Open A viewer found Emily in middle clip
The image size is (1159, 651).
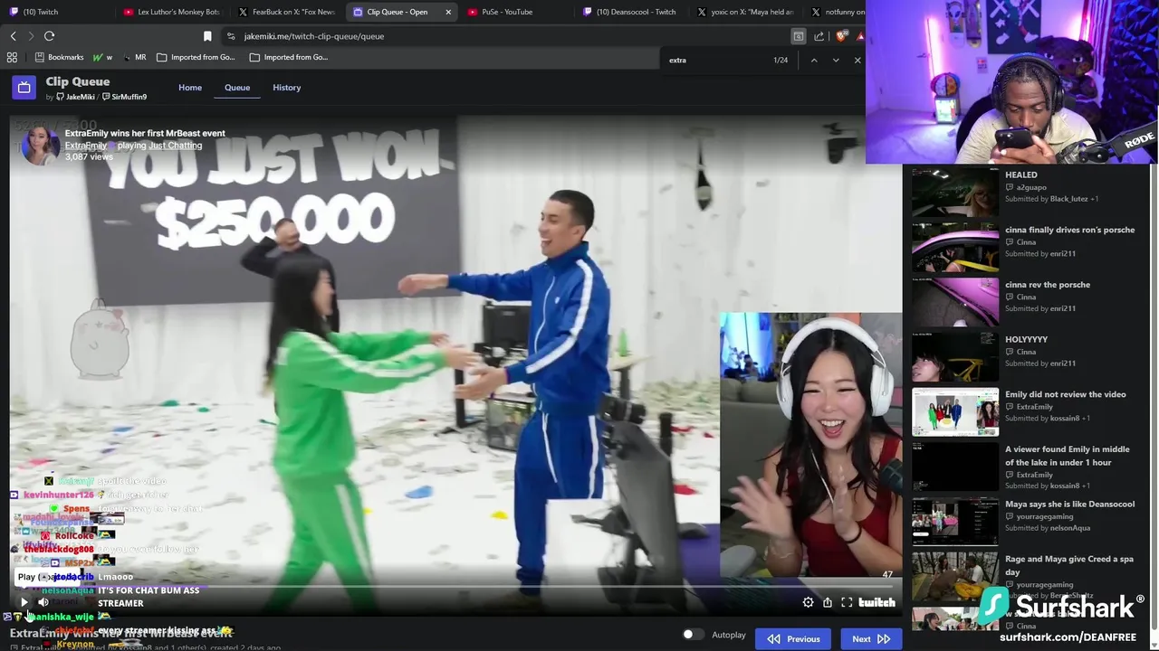point(1068,456)
